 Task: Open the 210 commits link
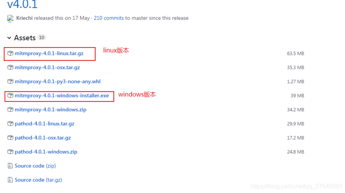[x=109, y=18]
